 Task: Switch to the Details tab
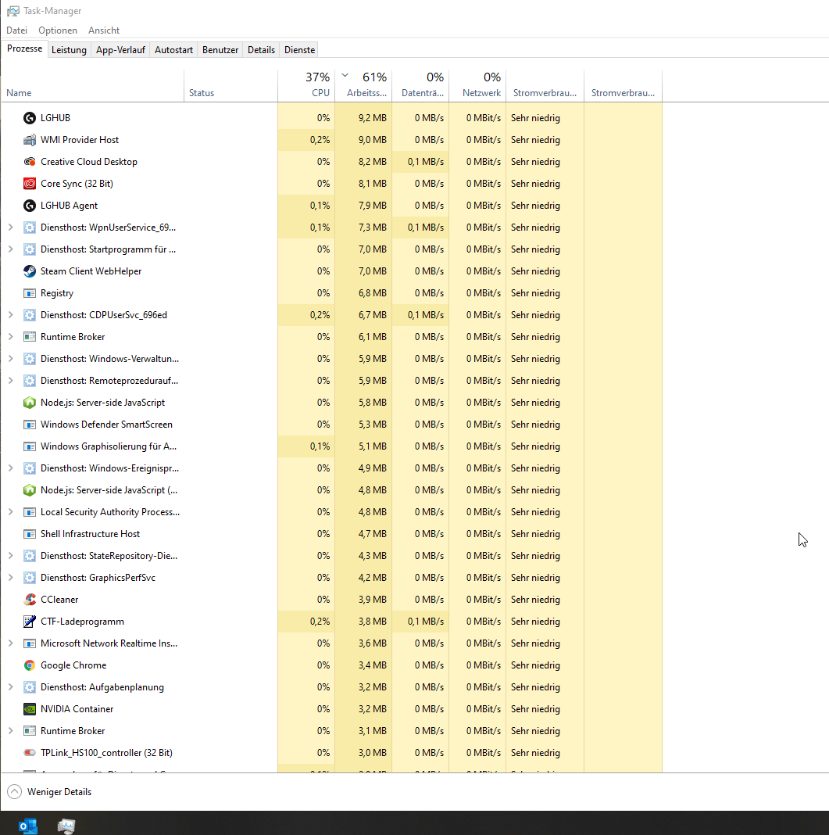point(261,49)
